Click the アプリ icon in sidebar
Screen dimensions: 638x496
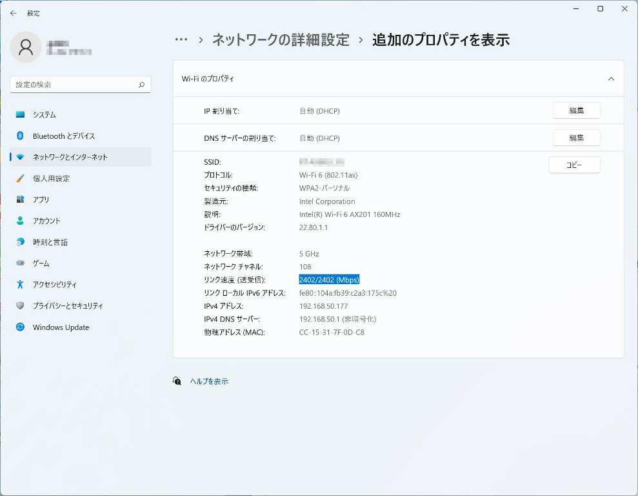[20, 200]
